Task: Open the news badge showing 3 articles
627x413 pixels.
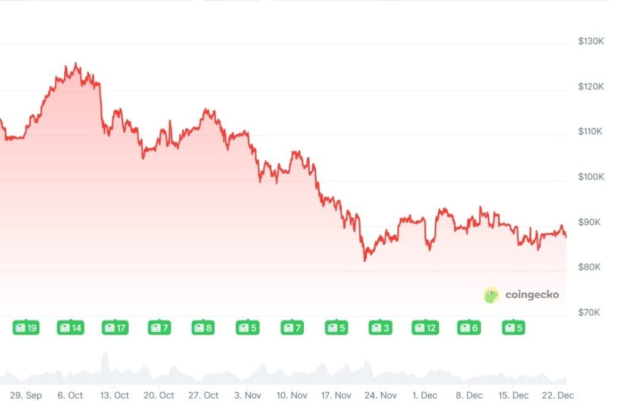Action: click(380, 328)
